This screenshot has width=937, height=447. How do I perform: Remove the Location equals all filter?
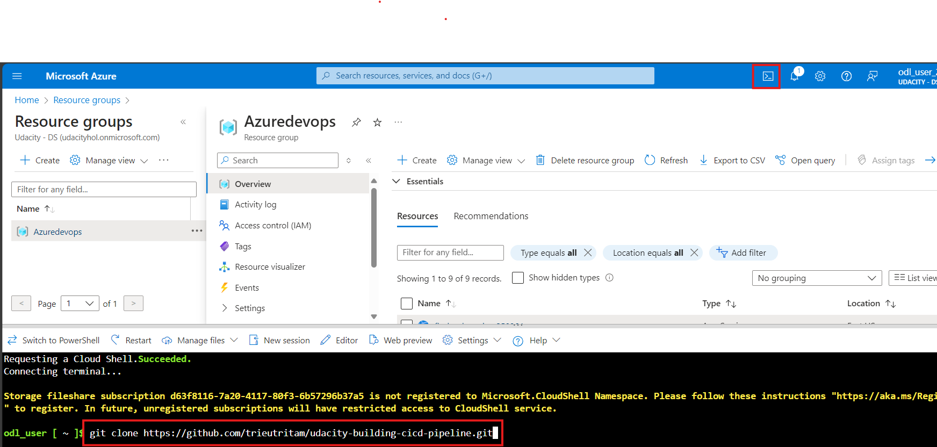(x=694, y=253)
